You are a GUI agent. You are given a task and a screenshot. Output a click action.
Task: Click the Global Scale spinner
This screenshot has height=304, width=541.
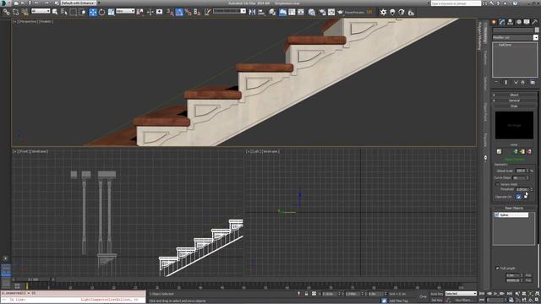click(x=527, y=171)
